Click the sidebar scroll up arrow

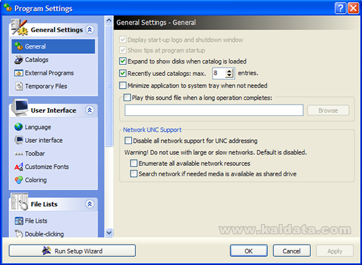(x=109, y=20)
